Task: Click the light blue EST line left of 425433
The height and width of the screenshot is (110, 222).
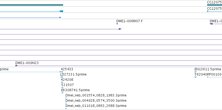Action: coord(29,72)
